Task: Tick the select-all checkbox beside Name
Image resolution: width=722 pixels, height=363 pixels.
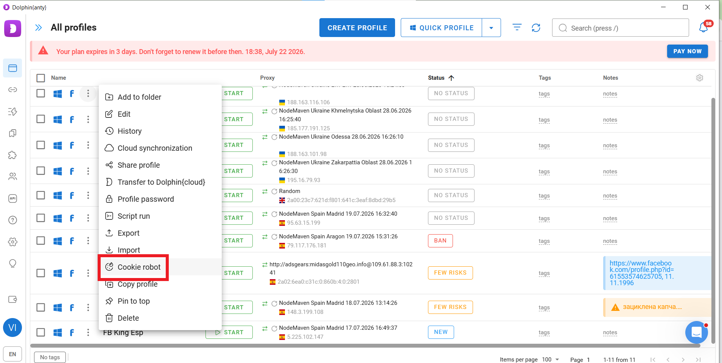Action: click(40, 78)
